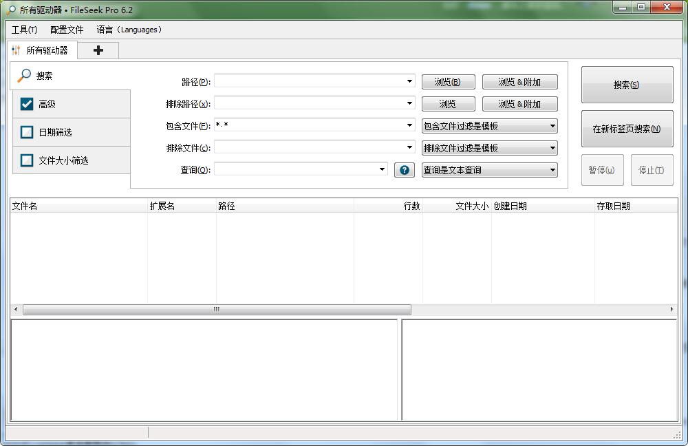Click the magnifier icon beside 搜索 in the sidebar
Image resolution: width=688 pixels, height=446 pixels.
coord(24,76)
